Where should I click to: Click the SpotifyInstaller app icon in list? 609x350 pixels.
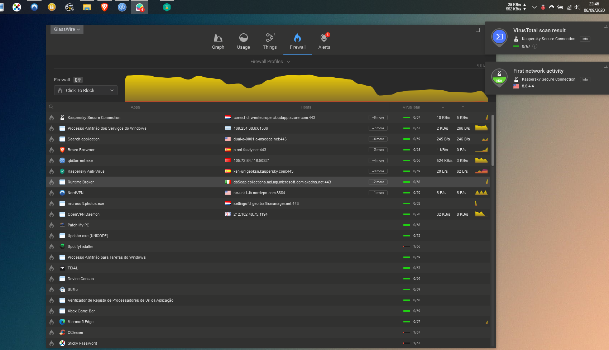point(62,246)
